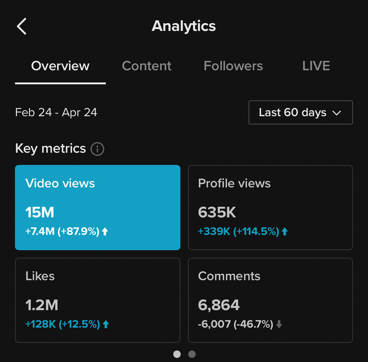Screen dimensions: 368x362
Task: Switch to the Content tab
Action: pos(147,66)
